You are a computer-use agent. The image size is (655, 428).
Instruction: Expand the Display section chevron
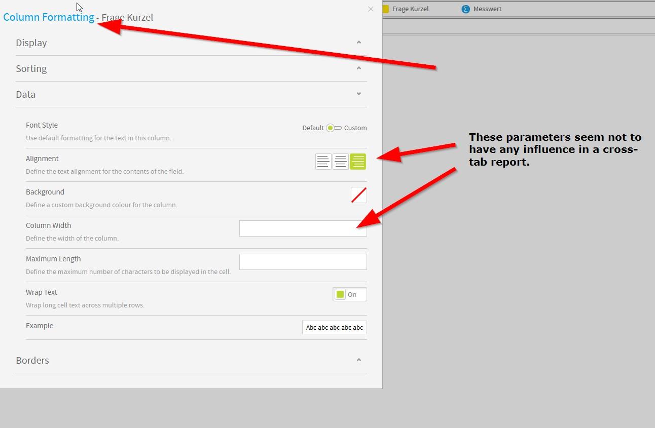point(359,43)
